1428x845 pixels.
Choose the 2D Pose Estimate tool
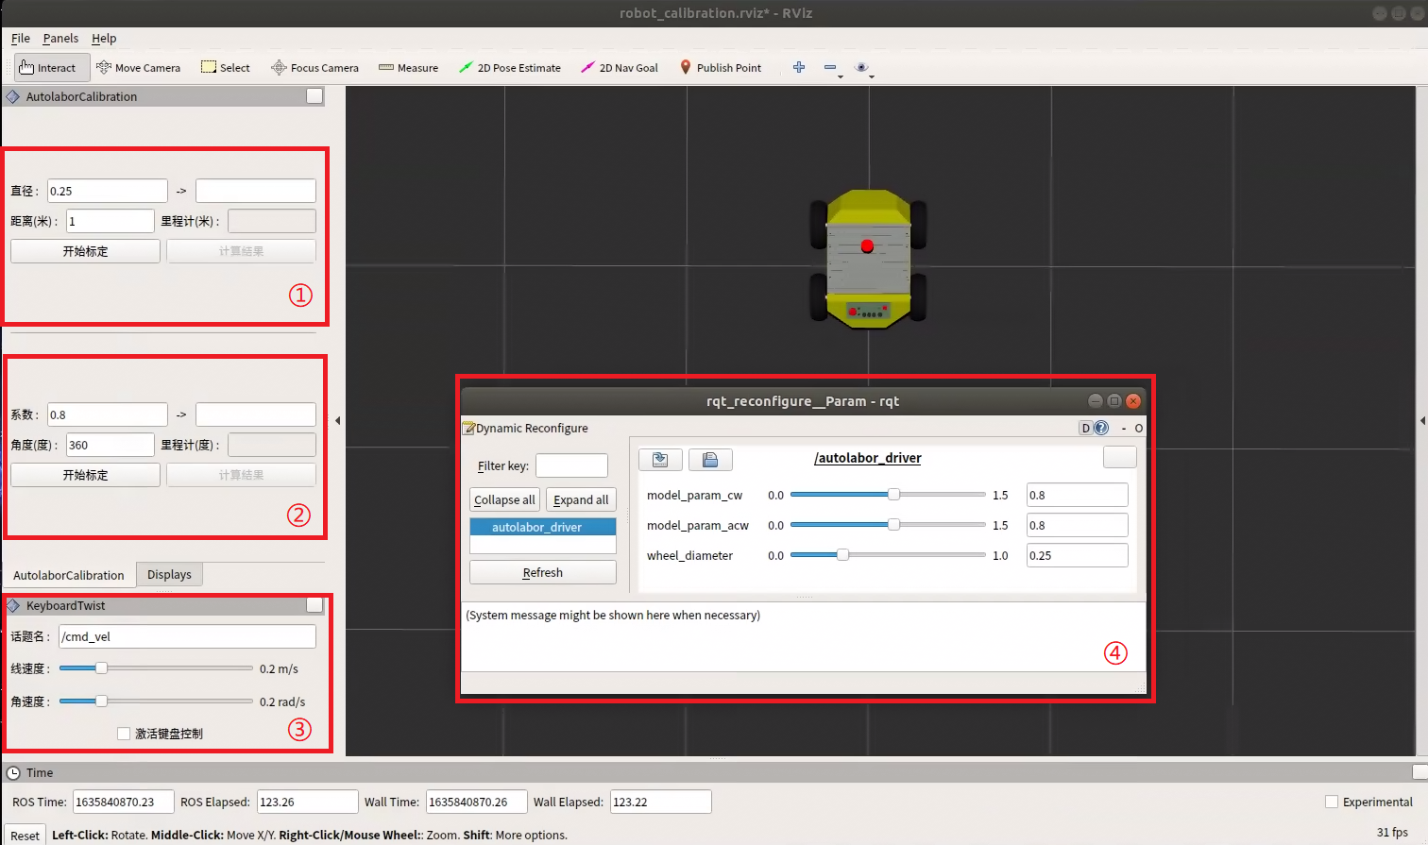tap(509, 68)
